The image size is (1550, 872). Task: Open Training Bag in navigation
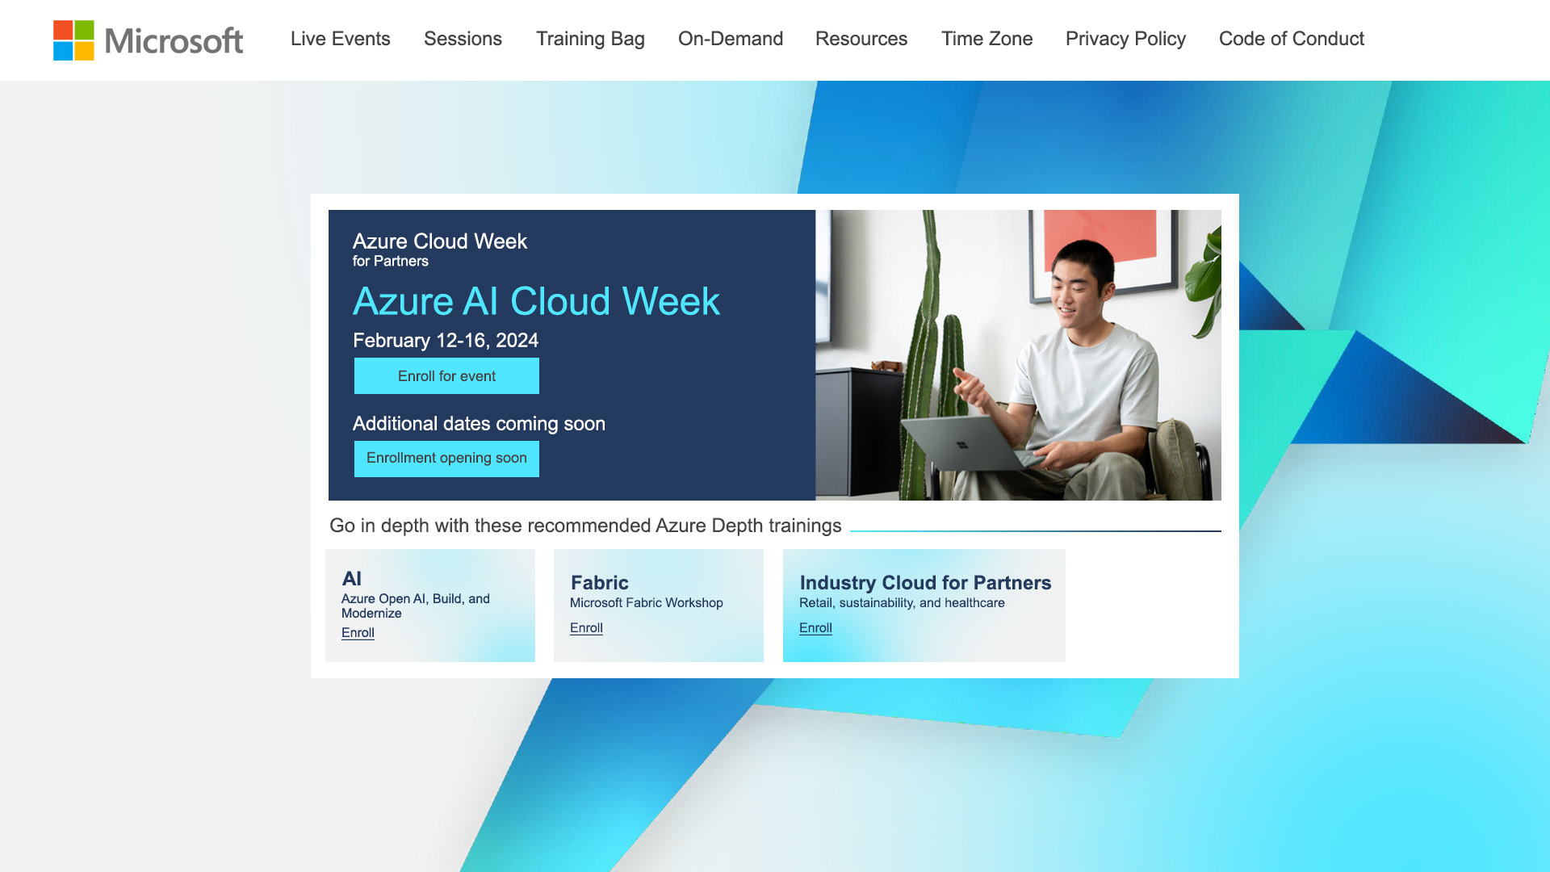(590, 39)
